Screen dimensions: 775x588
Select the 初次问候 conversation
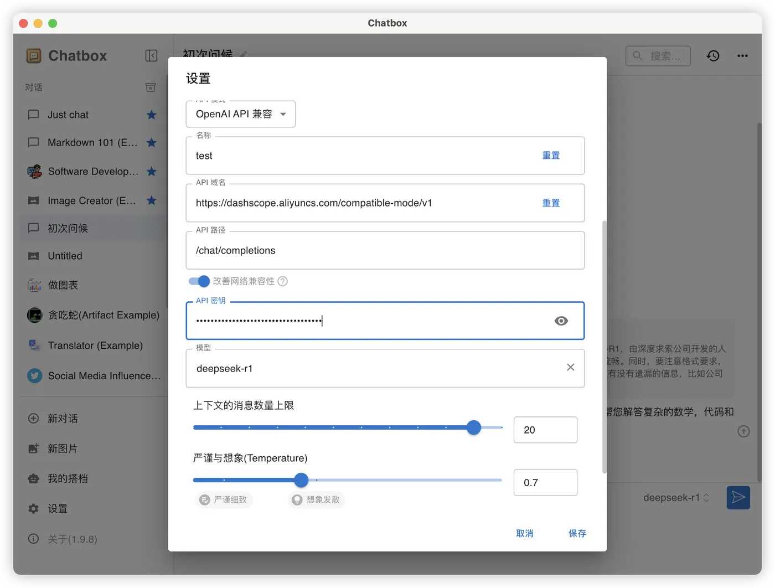pyautogui.click(x=93, y=228)
